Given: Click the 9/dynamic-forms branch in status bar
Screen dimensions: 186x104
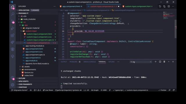Looking at the screenshot, I should click(x=19, y=90).
